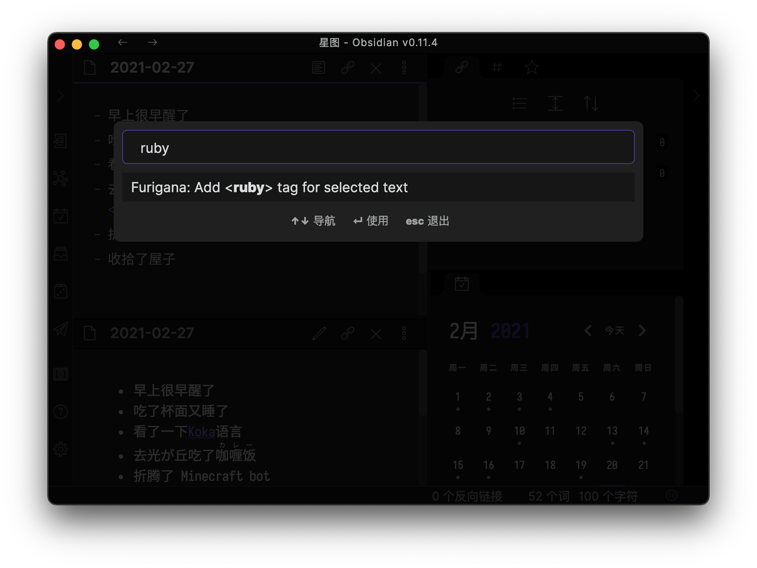Change sort order in backlinks panel

click(x=592, y=102)
